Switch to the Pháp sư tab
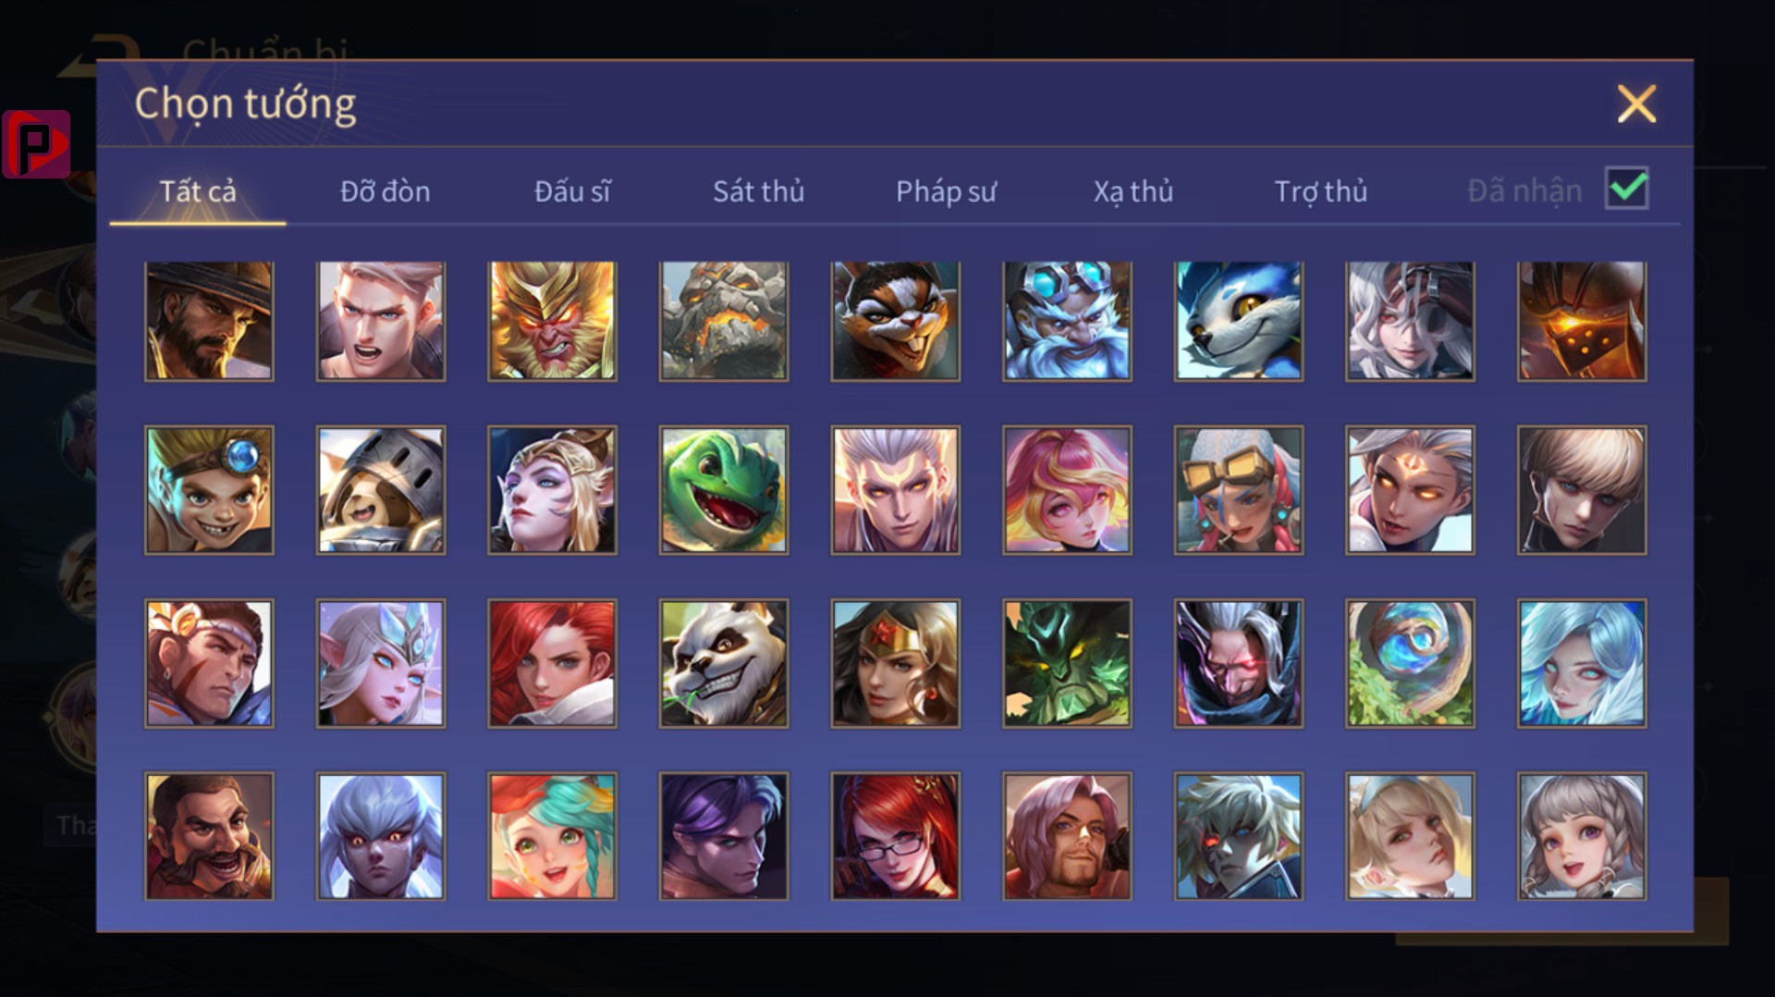This screenshot has width=1775, height=997. (x=946, y=191)
